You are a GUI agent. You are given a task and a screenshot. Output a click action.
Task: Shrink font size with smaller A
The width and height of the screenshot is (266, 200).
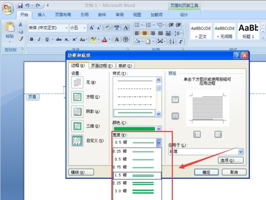point(99,27)
